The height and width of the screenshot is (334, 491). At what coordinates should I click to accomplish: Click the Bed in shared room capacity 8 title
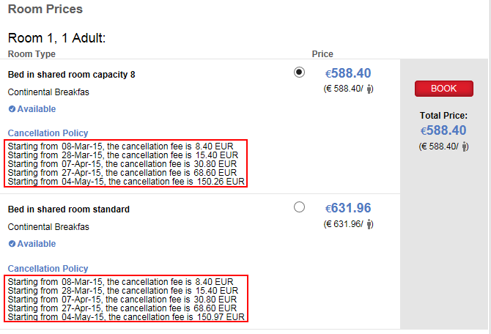point(71,75)
